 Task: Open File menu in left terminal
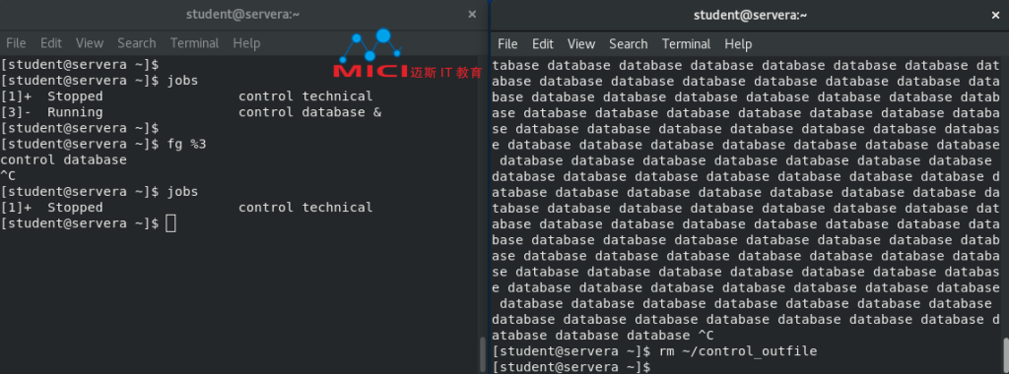(x=16, y=43)
